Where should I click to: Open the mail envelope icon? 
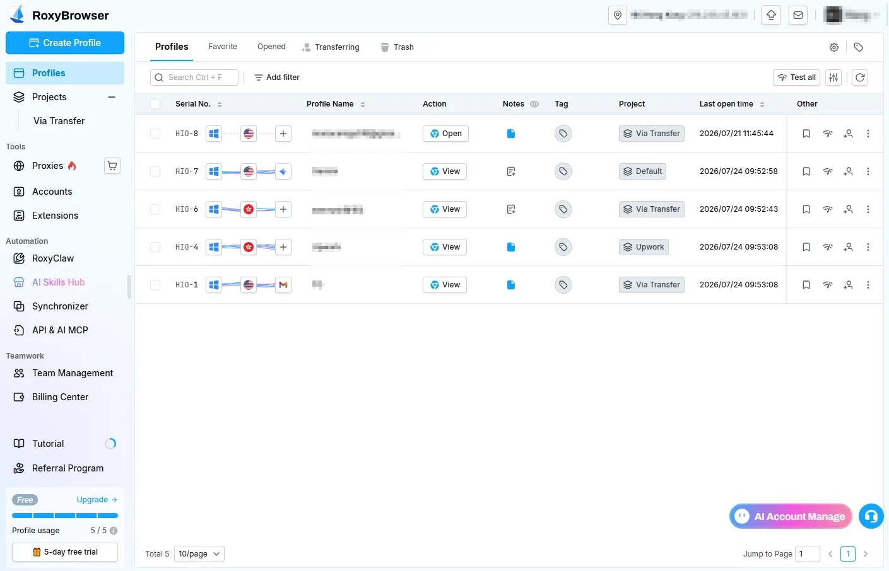click(798, 15)
